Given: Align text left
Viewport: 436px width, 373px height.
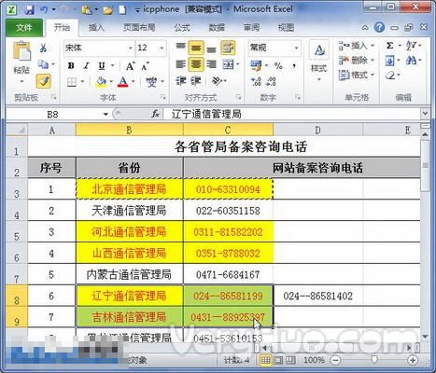Looking at the screenshot, I should pos(180,64).
